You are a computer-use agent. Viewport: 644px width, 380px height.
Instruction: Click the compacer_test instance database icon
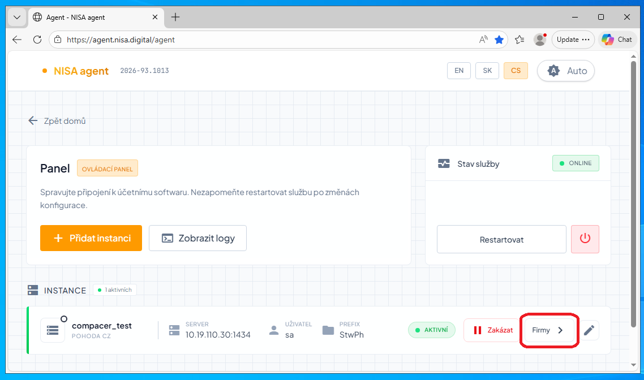[53, 330]
